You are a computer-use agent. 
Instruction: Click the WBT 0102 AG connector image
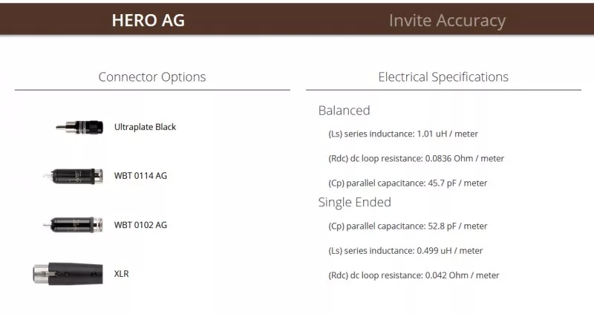point(73,225)
